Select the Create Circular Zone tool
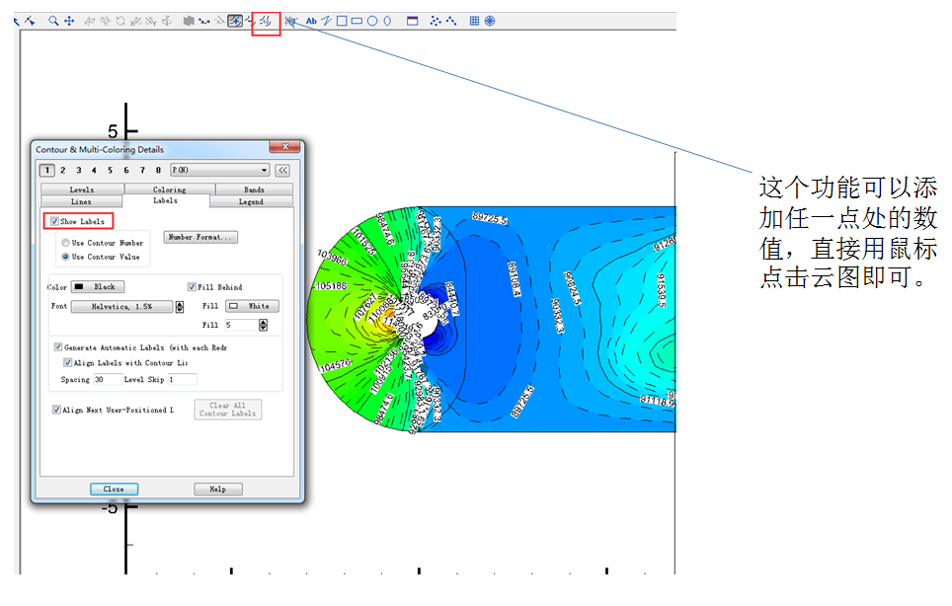 tap(490, 21)
